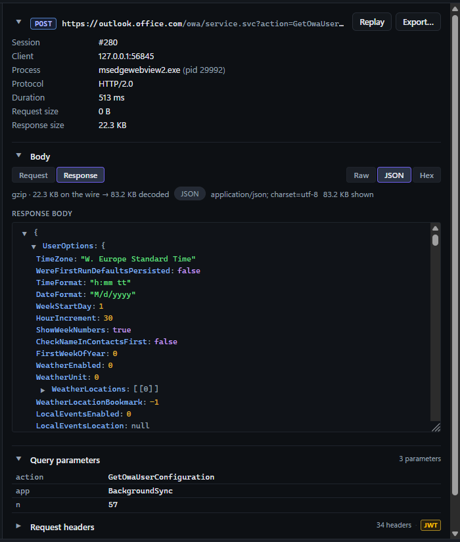Collapse the root JSON object
The height and width of the screenshot is (542, 460).
[x=24, y=234]
